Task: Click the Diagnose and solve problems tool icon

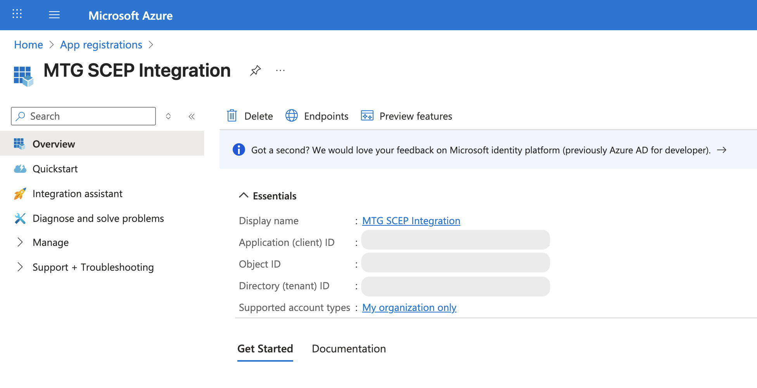Action: tap(20, 218)
